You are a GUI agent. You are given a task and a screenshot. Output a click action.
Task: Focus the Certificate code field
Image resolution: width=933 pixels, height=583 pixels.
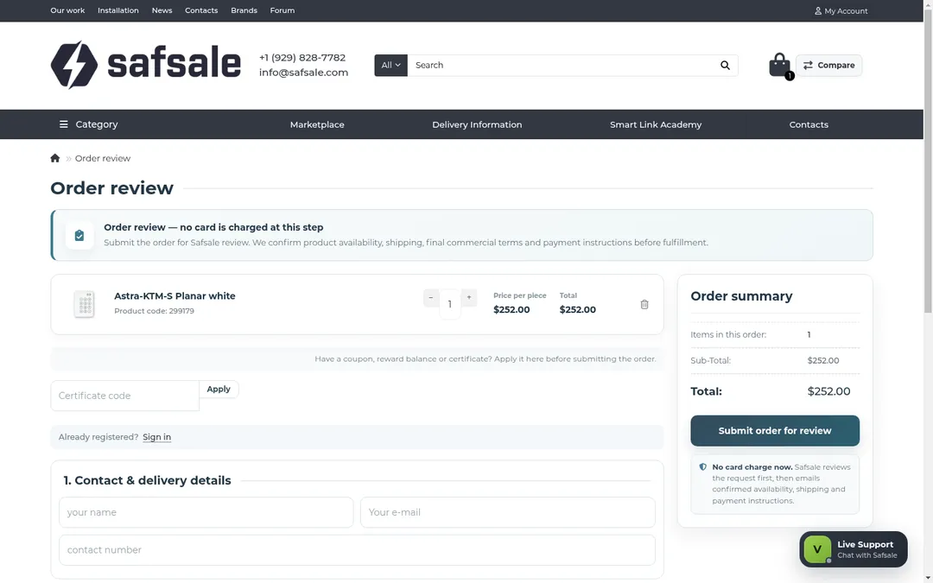pyautogui.click(x=125, y=396)
